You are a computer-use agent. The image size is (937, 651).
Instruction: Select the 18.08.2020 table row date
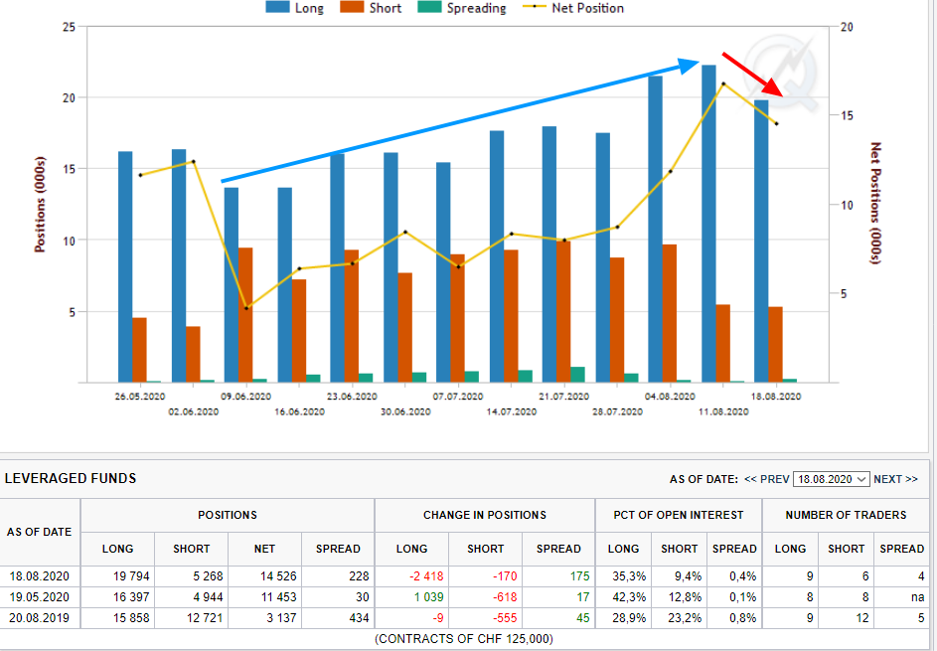point(40,576)
